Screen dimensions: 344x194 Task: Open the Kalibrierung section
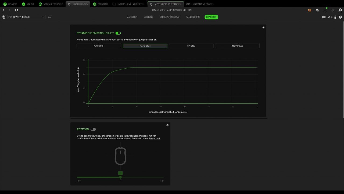pyautogui.click(x=193, y=17)
